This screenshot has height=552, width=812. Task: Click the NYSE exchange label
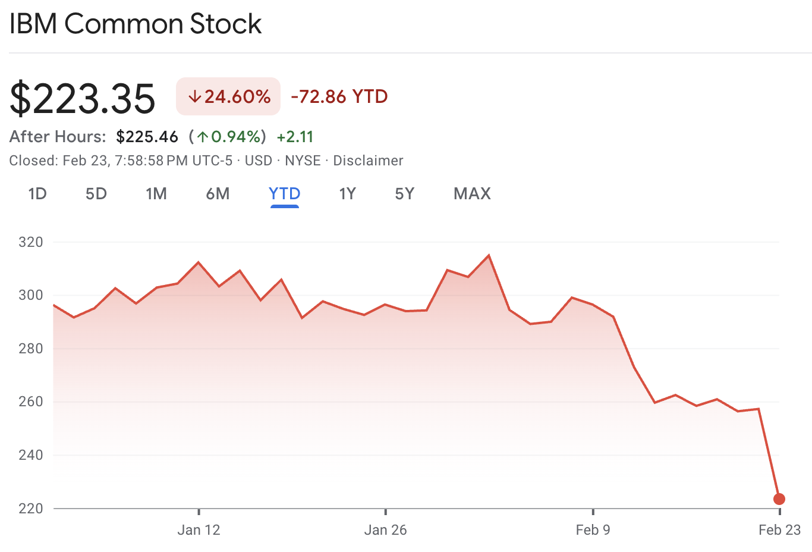tap(304, 160)
